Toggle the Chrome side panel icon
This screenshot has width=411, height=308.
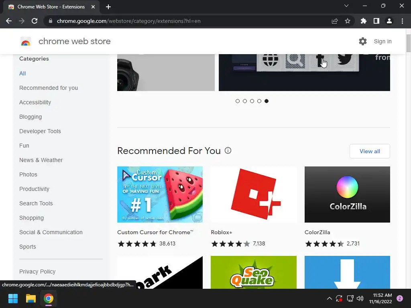(x=376, y=21)
